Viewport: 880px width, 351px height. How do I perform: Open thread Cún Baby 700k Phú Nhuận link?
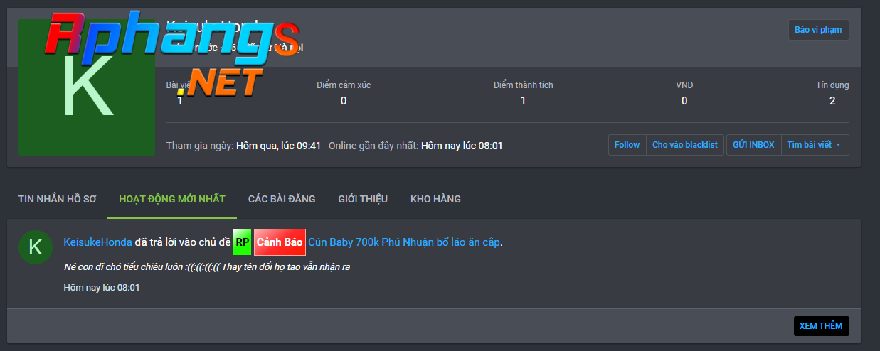404,242
